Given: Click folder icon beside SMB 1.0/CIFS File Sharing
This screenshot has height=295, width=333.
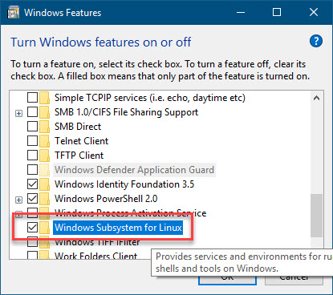Looking at the screenshot, I should [x=44, y=112].
